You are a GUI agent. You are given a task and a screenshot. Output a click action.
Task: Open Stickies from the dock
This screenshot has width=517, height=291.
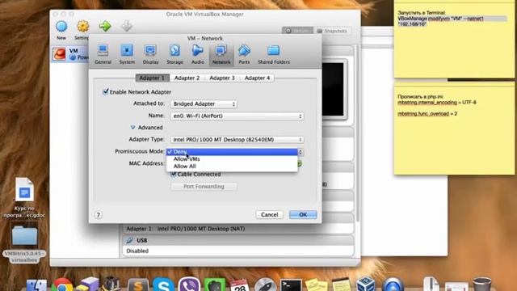316,285
